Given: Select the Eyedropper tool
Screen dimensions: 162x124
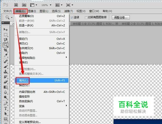Looking at the screenshot, I should (x=6, y=55).
